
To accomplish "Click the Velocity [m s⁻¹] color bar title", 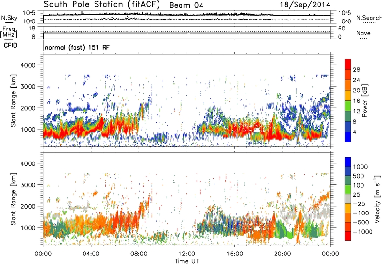I will (377, 199).
